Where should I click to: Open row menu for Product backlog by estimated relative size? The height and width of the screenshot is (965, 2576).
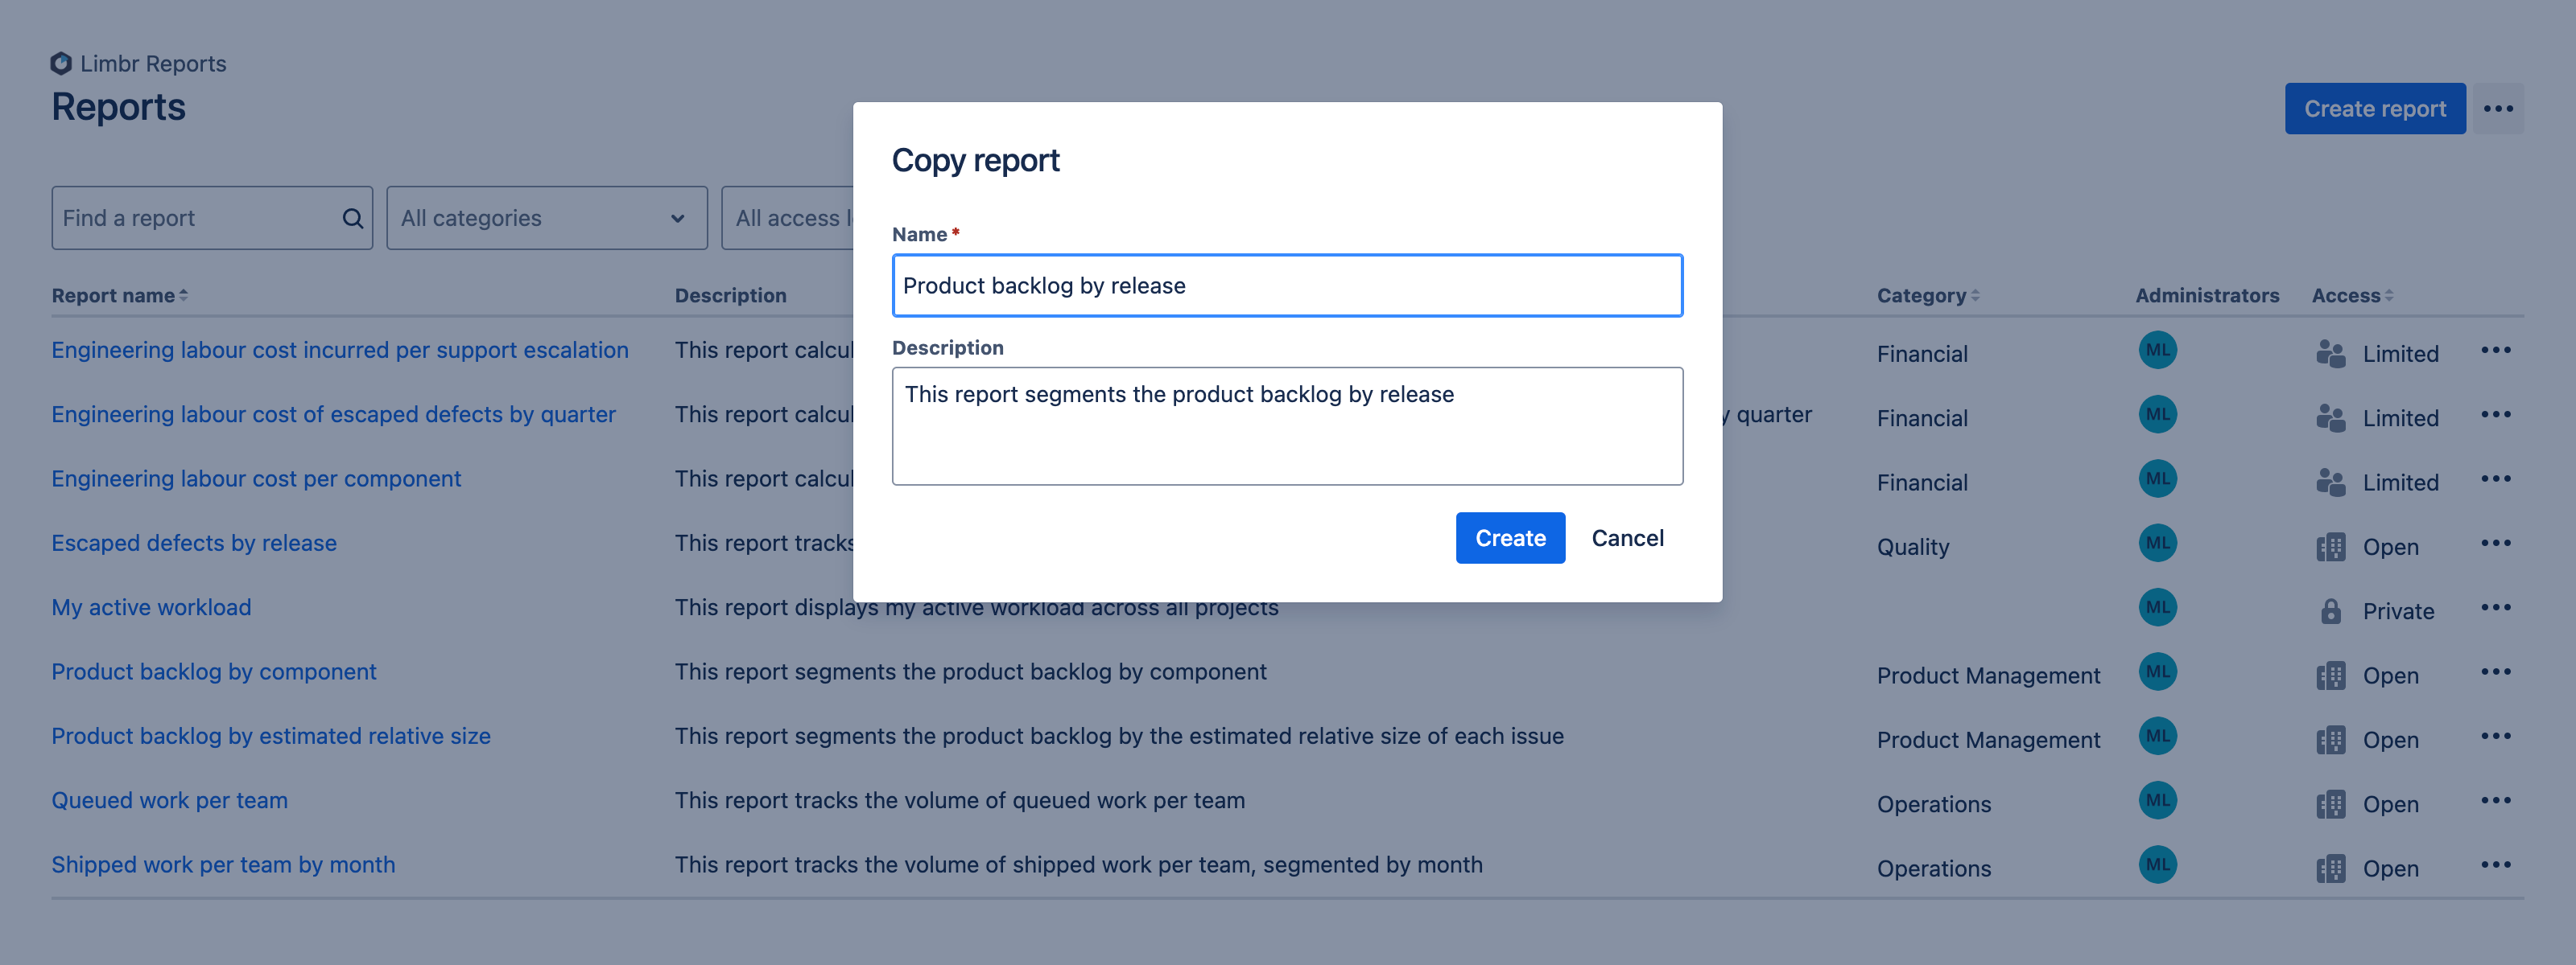pyautogui.click(x=2495, y=735)
